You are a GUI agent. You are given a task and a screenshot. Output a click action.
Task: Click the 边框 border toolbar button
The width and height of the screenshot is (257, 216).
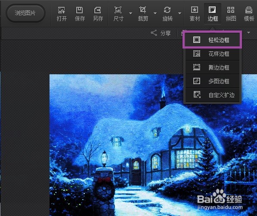coord(213,14)
